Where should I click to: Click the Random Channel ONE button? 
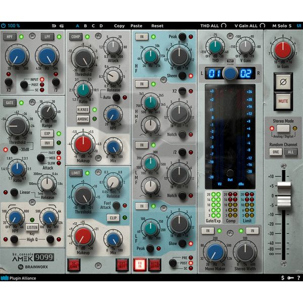[276, 152]
